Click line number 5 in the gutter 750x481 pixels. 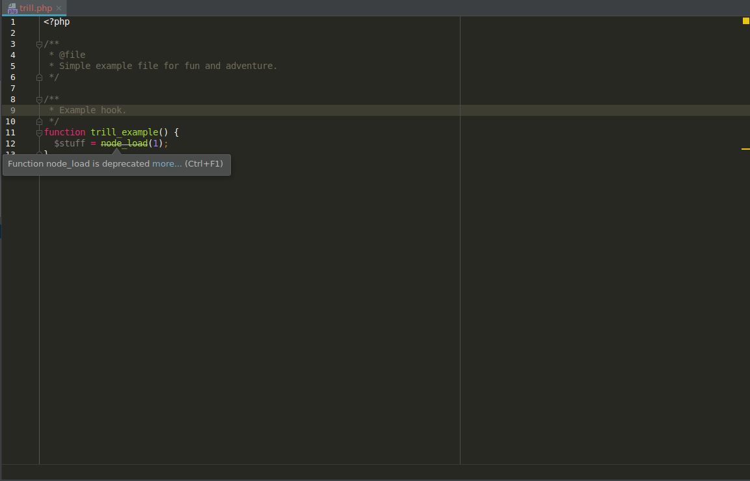pos(13,66)
